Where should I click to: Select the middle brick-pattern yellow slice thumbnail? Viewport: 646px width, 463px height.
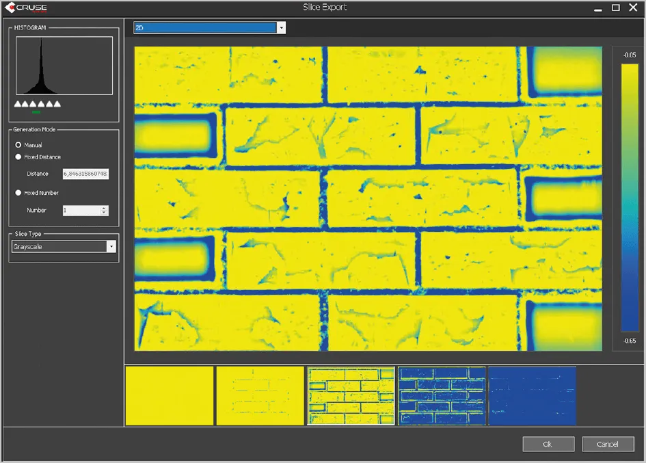click(x=351, y=395)
